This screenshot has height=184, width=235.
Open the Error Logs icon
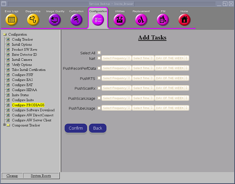tap(11, 19)
